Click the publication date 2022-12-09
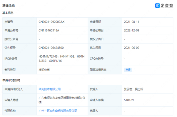The image size is (177, 117). point(132,31)
